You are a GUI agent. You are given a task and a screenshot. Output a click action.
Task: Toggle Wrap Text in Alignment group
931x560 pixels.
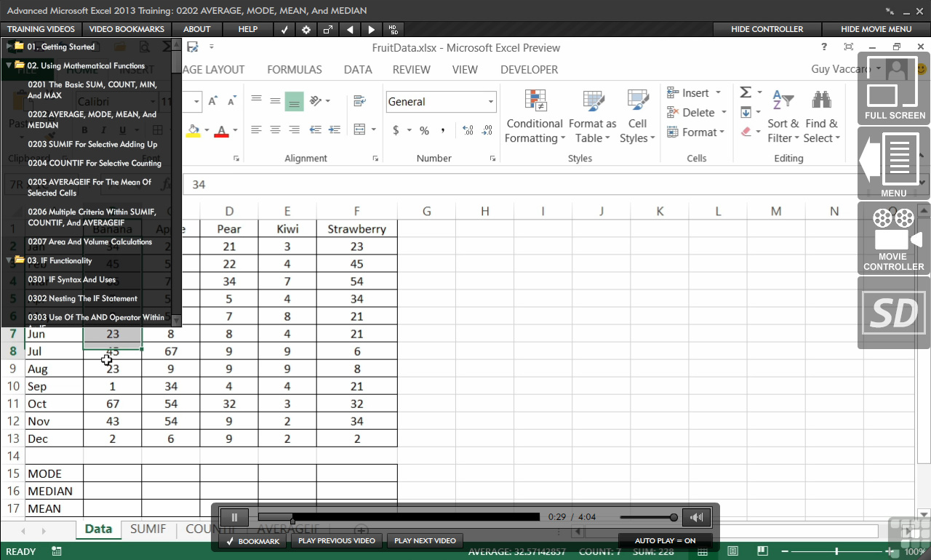click(x=359, y=101)
